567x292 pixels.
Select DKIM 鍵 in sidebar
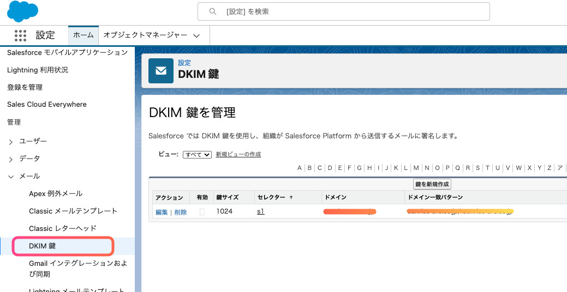pyautogui.click(x=43, y=246)
